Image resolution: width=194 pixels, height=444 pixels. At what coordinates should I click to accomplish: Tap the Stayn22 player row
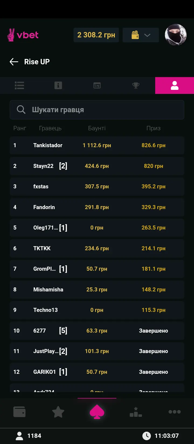pyautogui.click(x=97, y=166)
